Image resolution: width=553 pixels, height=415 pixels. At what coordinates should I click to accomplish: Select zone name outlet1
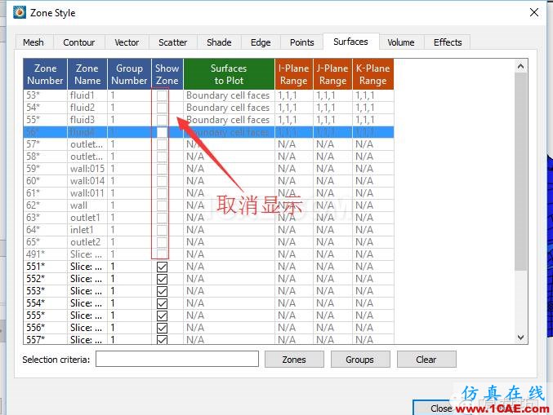pos(85,218)
